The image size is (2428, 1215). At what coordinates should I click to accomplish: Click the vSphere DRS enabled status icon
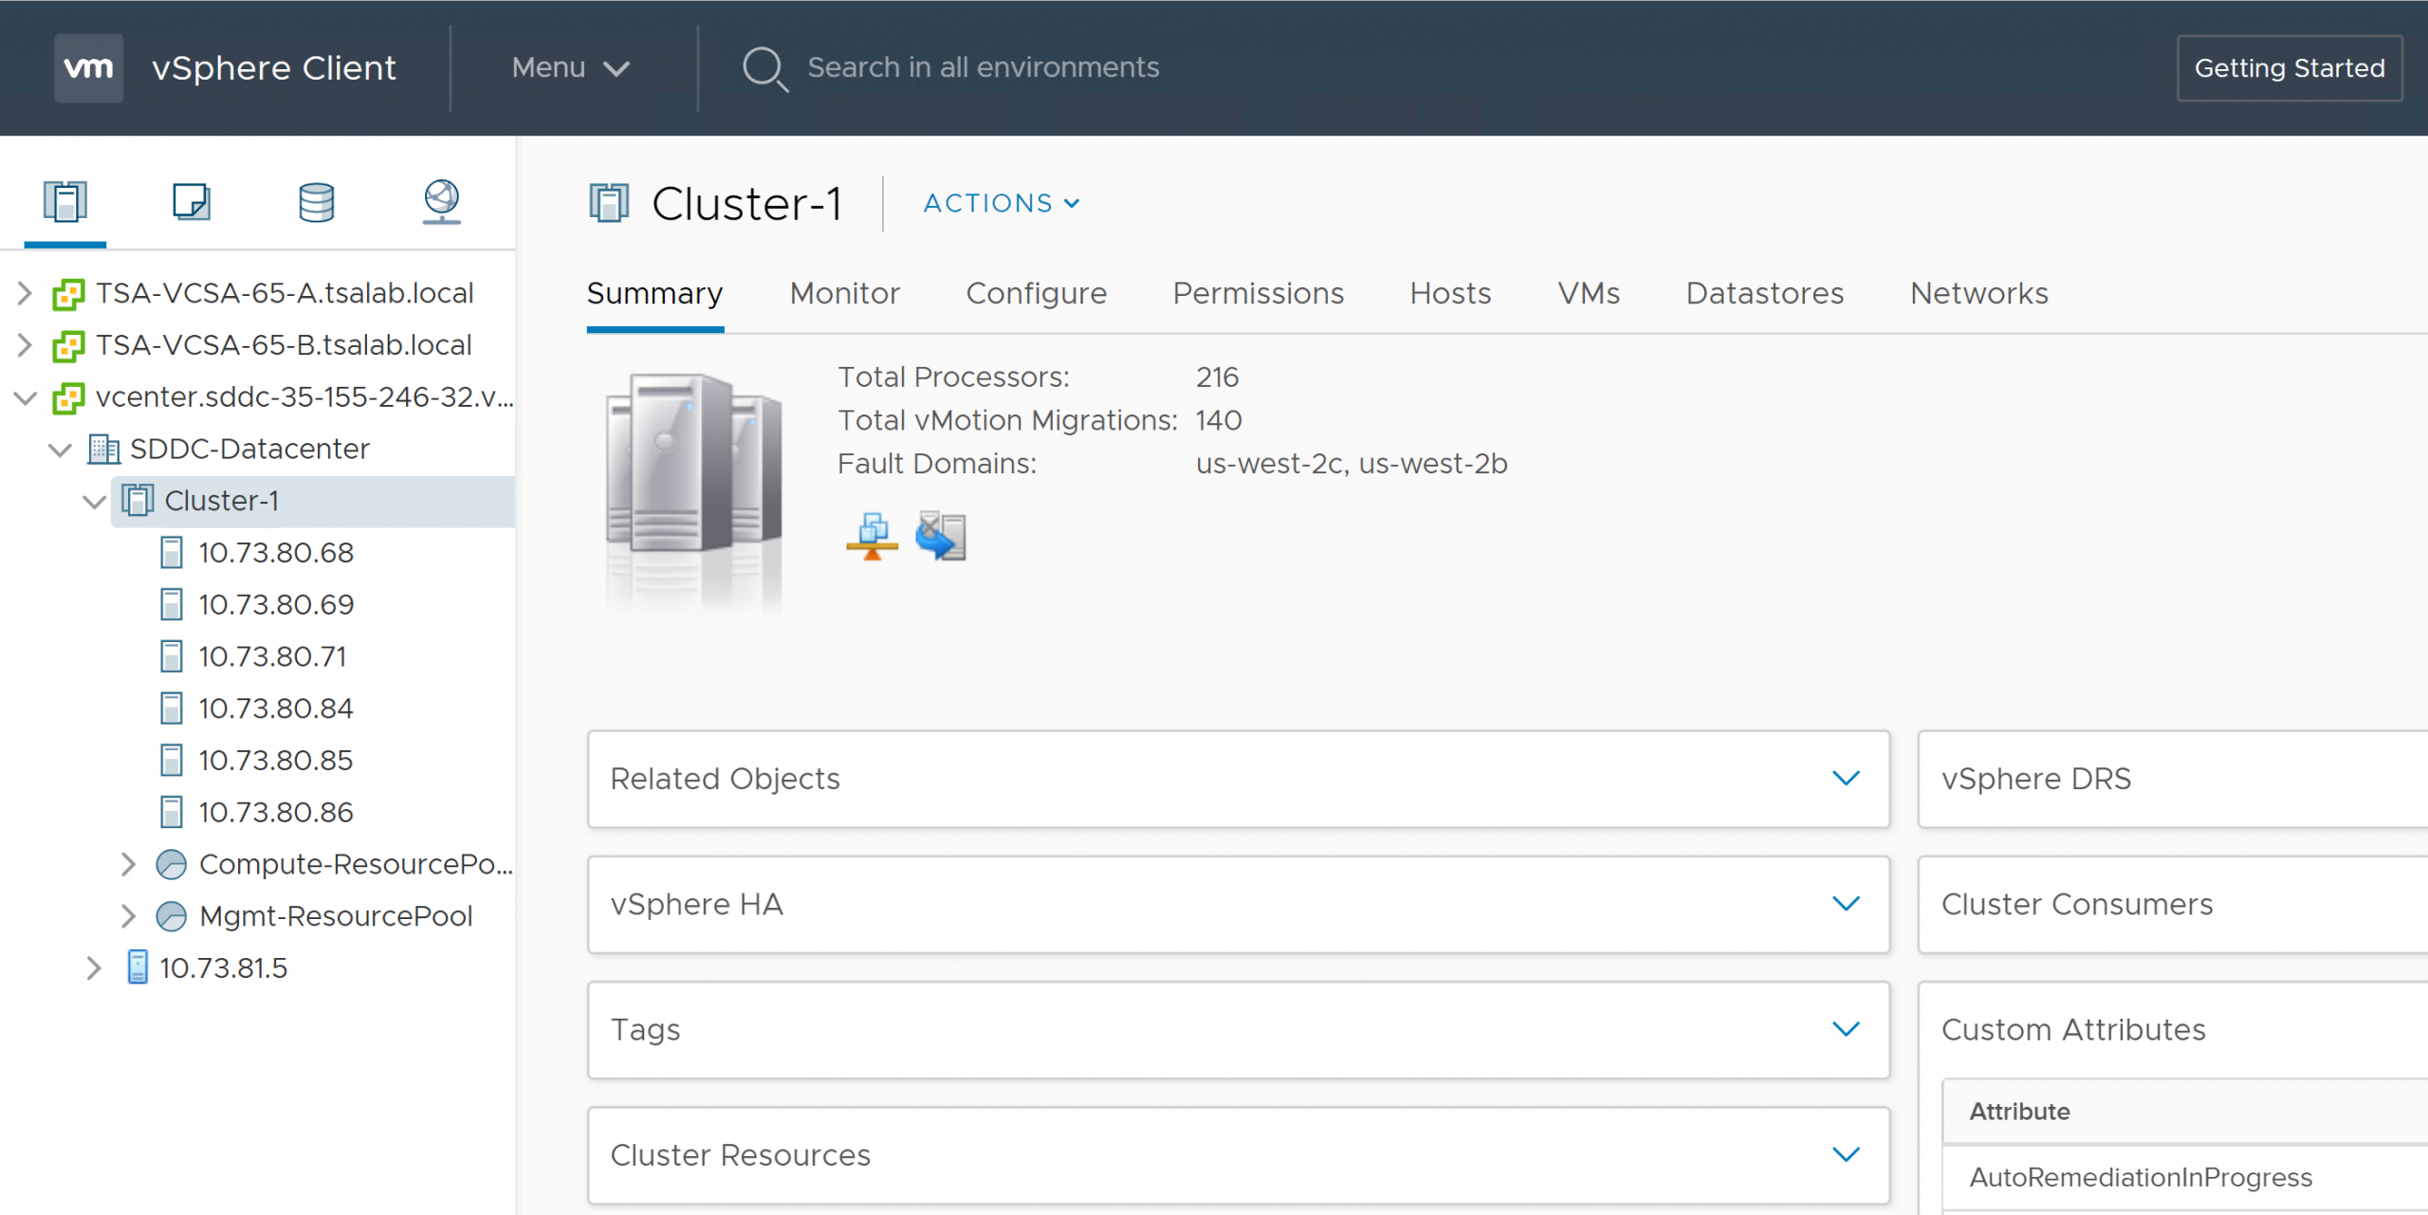(872, 537)
